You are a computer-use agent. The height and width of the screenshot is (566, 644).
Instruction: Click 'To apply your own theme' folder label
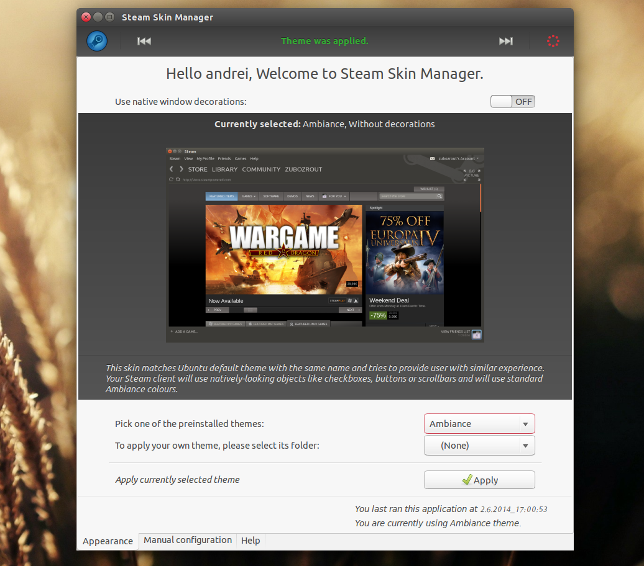pyautogui.click(x=217, y=446)
